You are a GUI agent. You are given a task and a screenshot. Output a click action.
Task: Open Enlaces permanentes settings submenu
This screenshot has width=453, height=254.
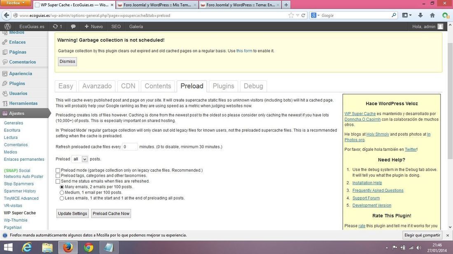[24, 159]
